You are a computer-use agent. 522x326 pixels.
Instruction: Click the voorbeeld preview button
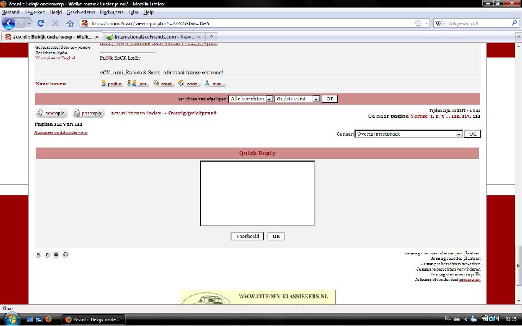click(247, 236)
